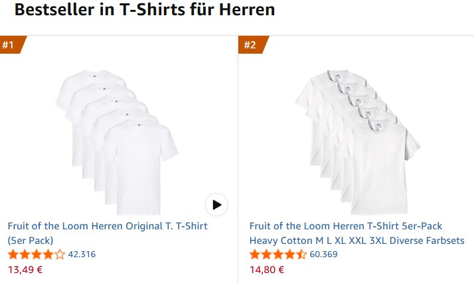Click the half-filled star on second product
The image size is (474, 283).
tap(301, 255)
